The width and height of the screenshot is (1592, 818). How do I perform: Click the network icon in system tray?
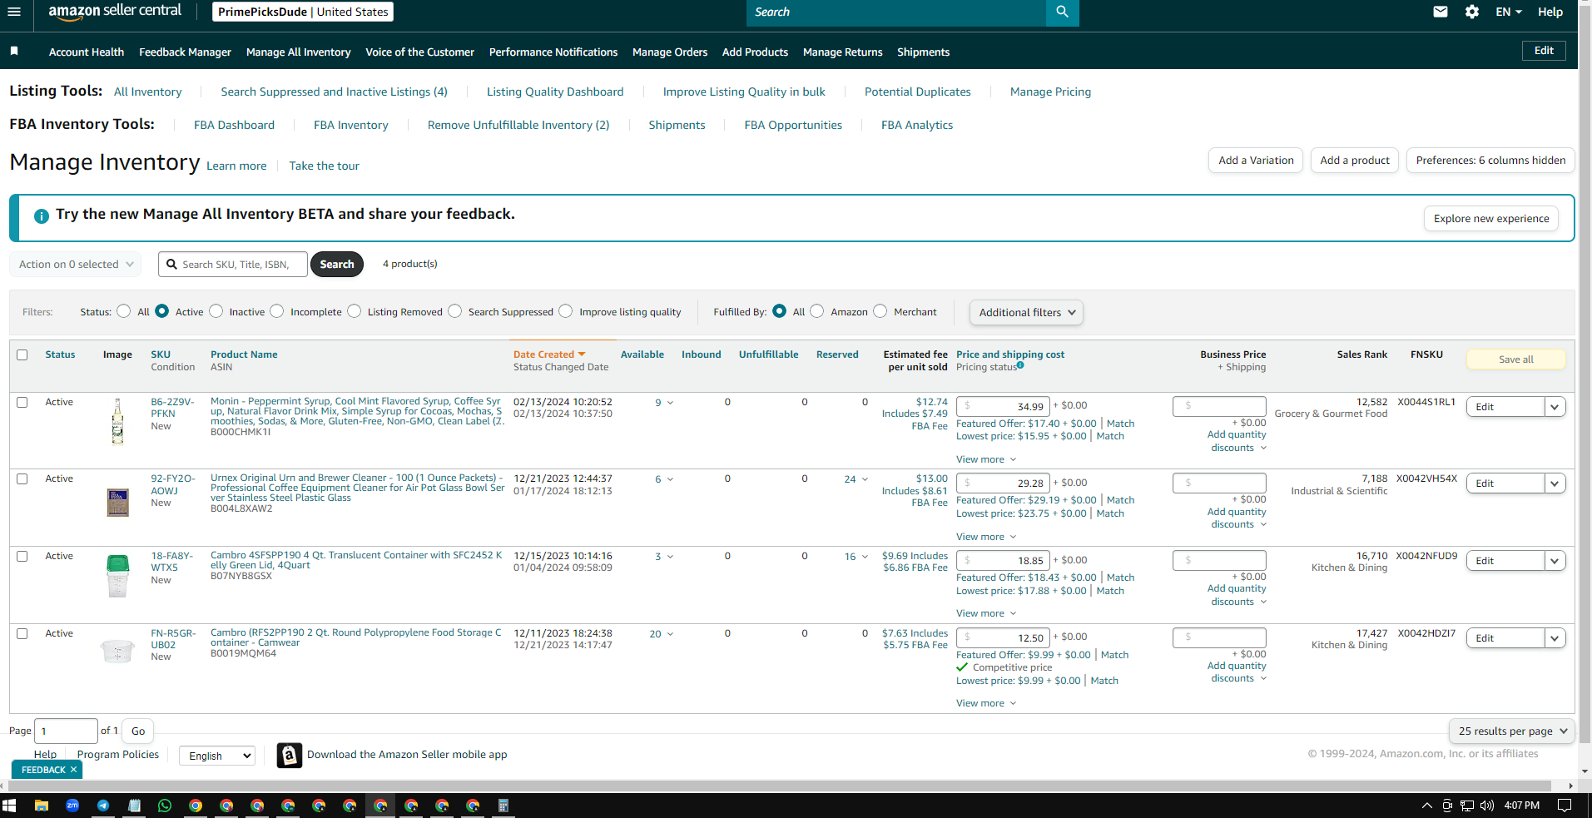(x=1467, y=806)
